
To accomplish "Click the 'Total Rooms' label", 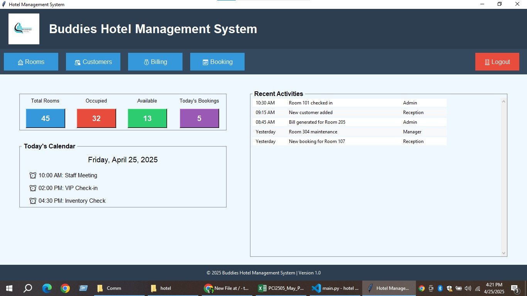I will click(x=45, y=101).
